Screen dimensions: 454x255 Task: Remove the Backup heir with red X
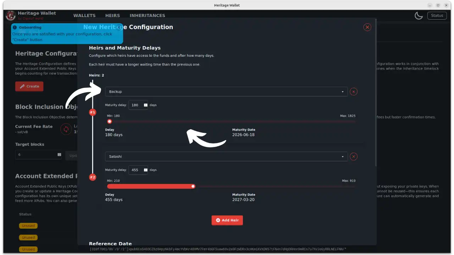coord(353,91)
